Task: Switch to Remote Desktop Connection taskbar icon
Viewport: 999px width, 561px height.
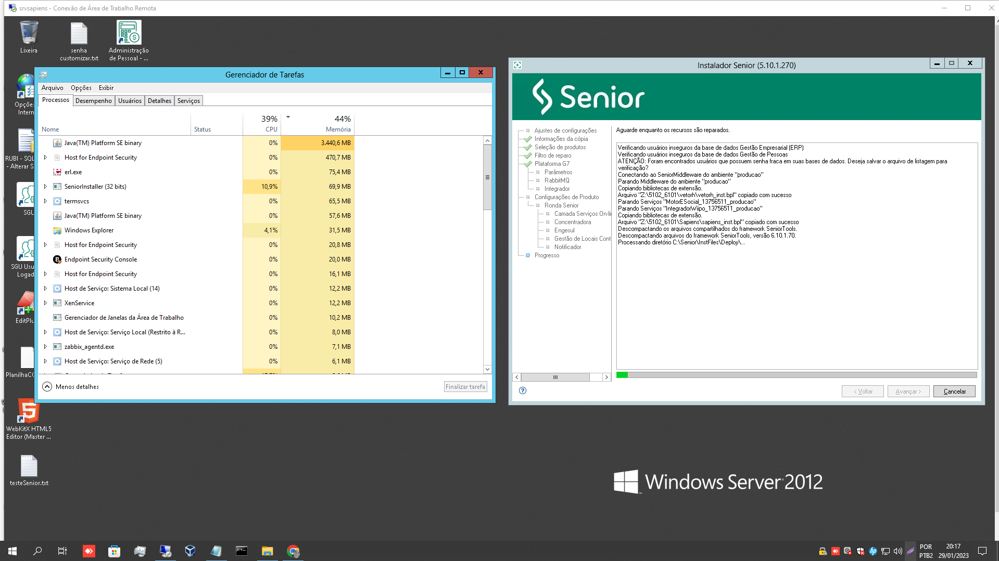Action: tap(165, 551)
